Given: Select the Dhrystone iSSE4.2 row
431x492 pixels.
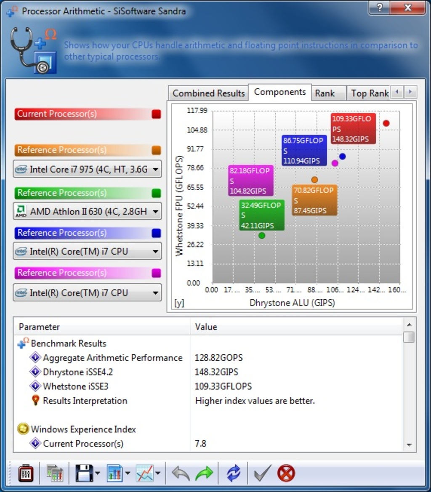Looking at the screenshot, I should pyautogui.click(x=208, y=372).
